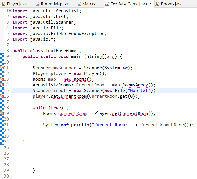Click the underlined getCurrentRoom method call
Image resolution: width=197 pixels, height=179 pixels.
point(130,114)
